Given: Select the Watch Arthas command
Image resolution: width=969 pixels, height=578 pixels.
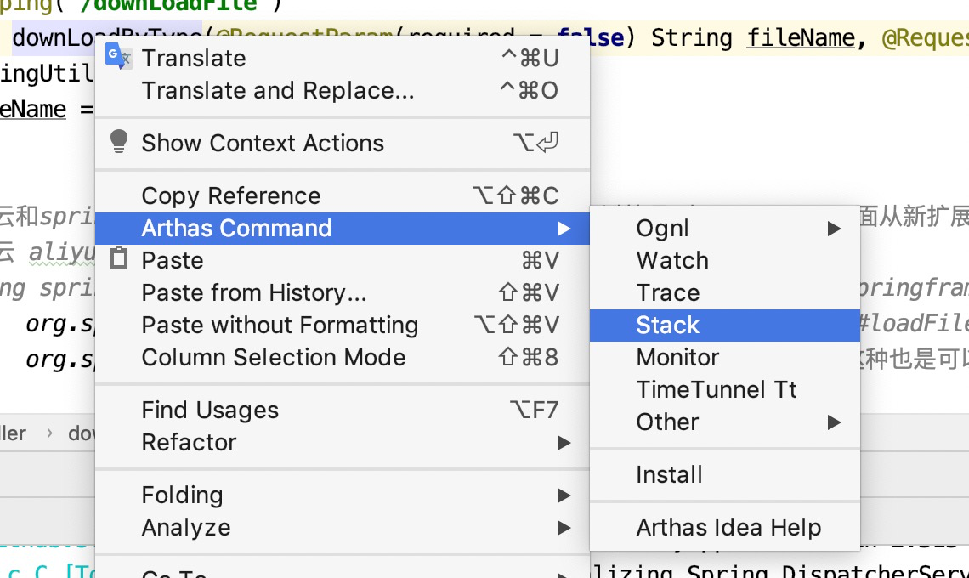Looking at the screenshot, I should point(672,261).
